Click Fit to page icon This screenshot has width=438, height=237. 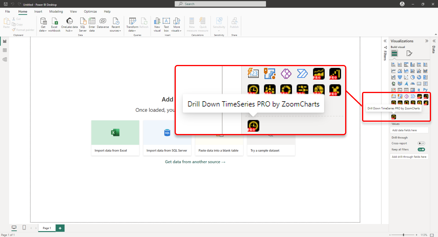[432, 235]
